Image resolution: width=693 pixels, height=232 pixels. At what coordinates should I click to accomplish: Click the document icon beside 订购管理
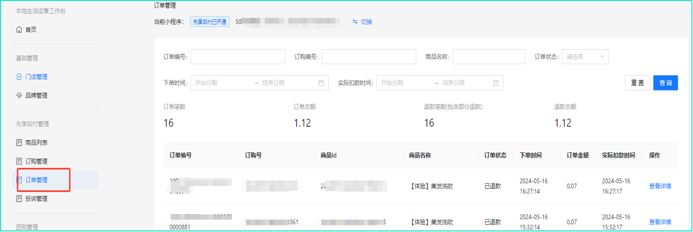(19, 161)
